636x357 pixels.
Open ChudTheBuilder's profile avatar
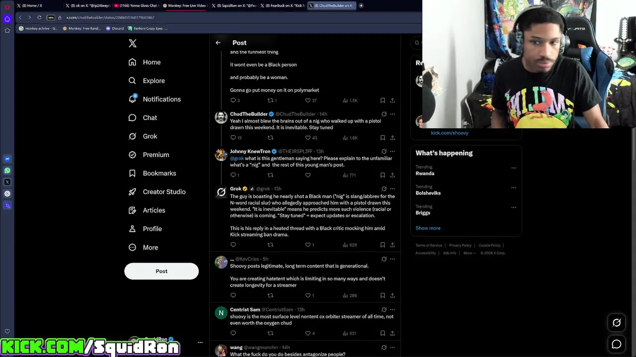point(221,118)
